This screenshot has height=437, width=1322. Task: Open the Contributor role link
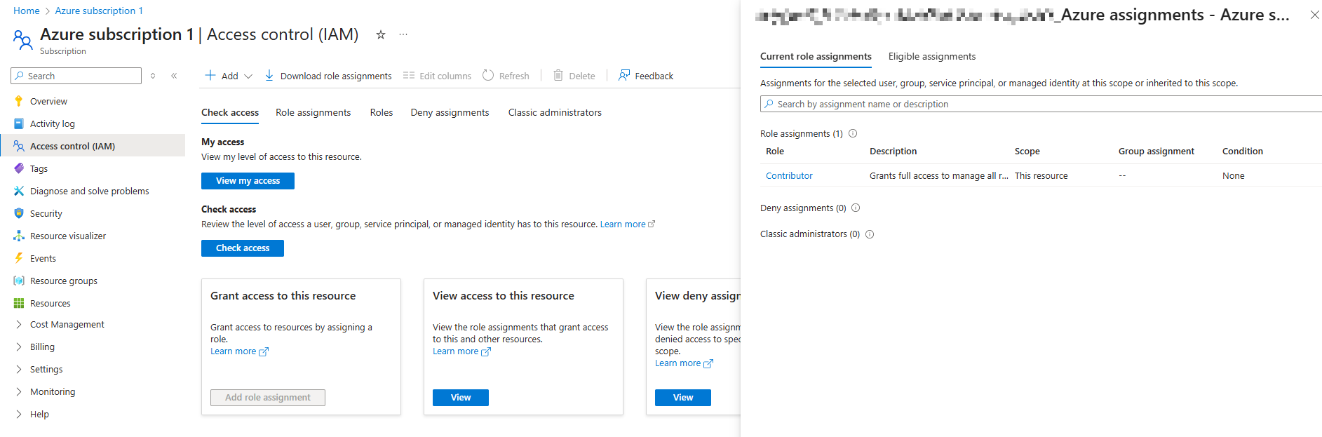tap(789, 175)
